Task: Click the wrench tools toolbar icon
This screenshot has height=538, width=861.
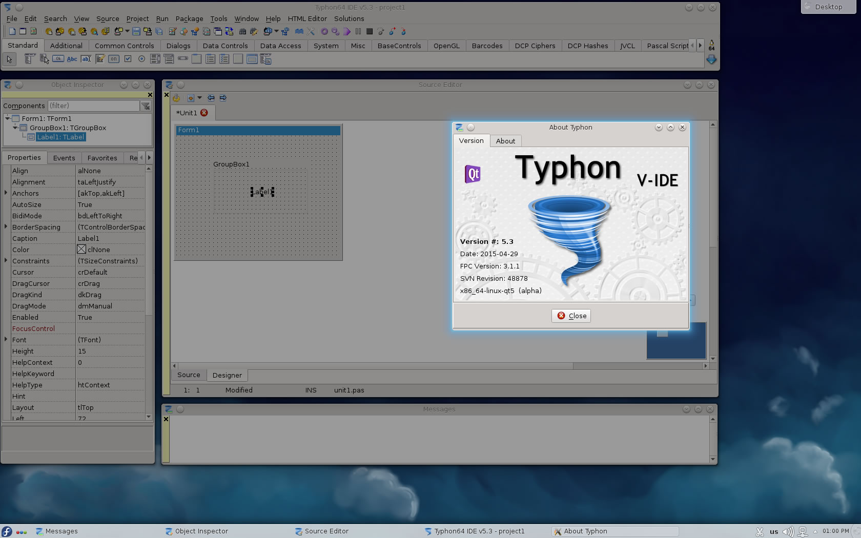Action: [311, 31]
